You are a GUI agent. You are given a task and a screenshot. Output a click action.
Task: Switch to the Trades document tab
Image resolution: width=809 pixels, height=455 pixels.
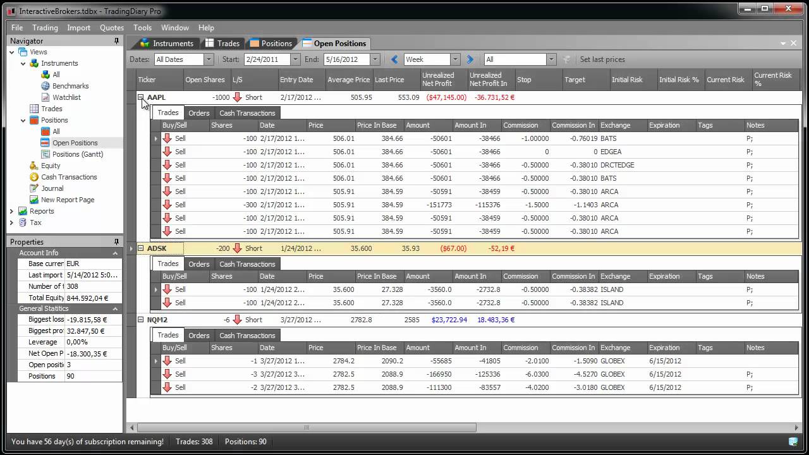222,43
